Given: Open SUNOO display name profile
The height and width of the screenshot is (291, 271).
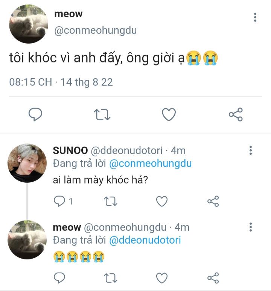Looking at the screenshot, I should [x=70, y=150].
